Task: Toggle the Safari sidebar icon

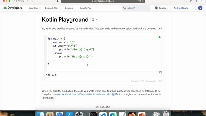Action: coord(15,1)
